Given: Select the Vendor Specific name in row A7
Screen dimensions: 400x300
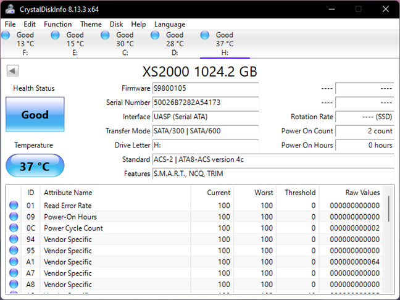Looking at the screenshot, I should click(x=68, y=273).
